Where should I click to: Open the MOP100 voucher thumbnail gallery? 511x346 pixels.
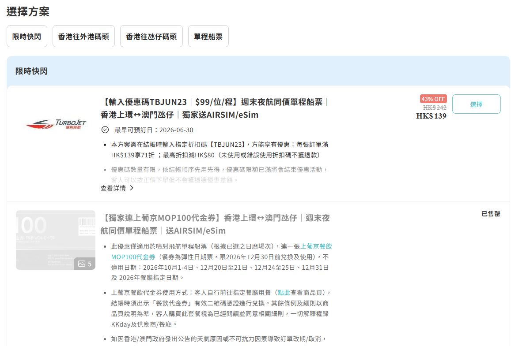click(56, 240)
